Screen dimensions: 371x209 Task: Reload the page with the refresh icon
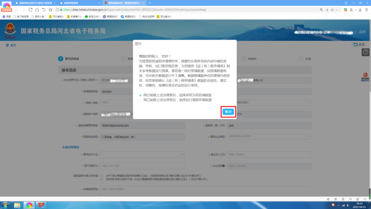31,10
